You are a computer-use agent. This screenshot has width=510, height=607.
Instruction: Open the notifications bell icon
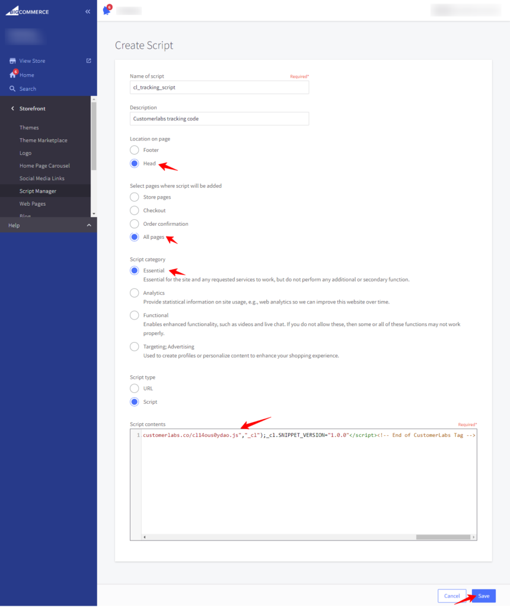coord(107,10)
